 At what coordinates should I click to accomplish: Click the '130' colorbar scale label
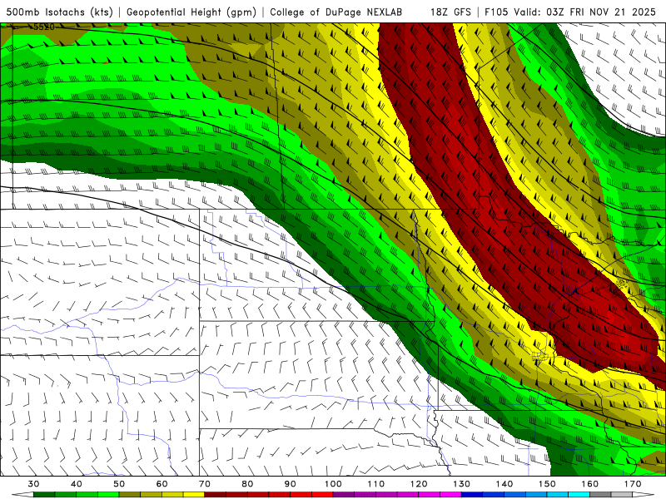coord(462,484)
